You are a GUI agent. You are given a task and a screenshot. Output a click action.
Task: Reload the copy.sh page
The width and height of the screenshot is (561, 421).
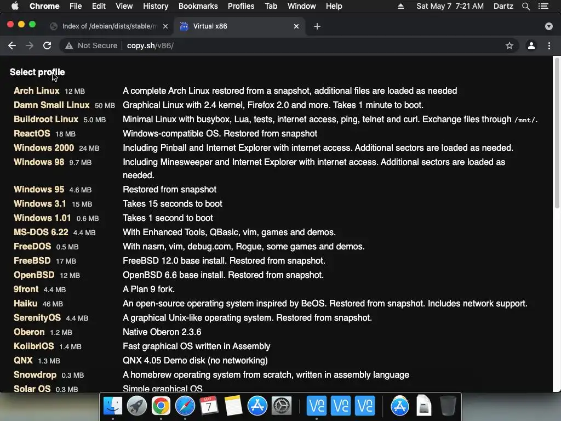[47, 45]
